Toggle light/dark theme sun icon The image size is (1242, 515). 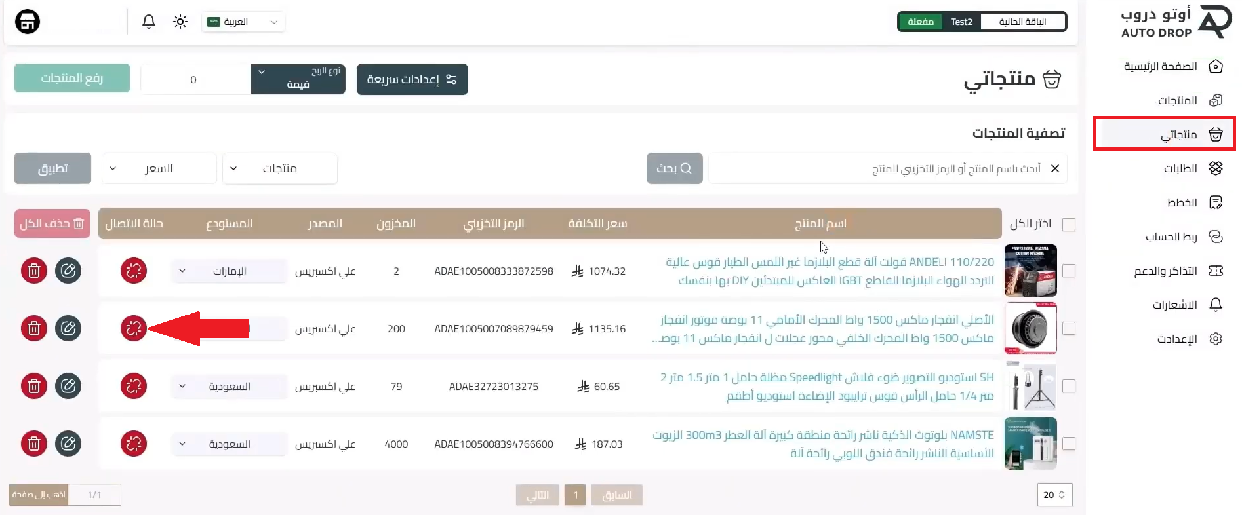(180, 22)
